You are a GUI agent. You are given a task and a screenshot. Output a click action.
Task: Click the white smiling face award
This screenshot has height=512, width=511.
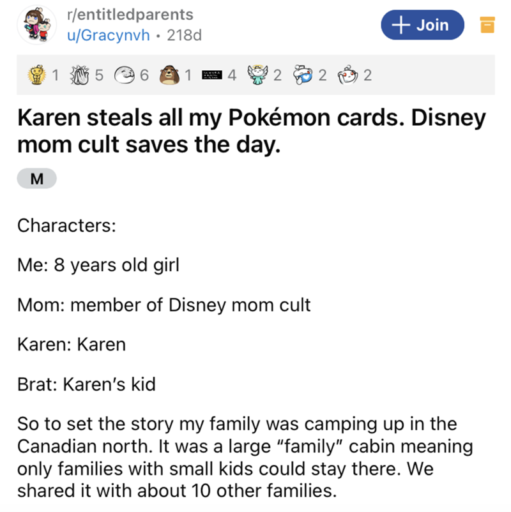(x=124, y=77)
